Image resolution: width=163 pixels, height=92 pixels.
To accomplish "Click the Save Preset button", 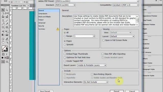I will click(46, 91).
